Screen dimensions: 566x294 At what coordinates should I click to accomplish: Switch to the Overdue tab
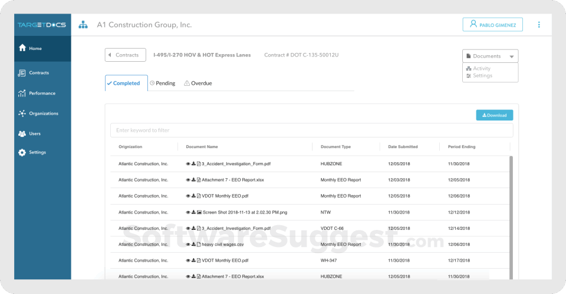(x=198, y=83)
